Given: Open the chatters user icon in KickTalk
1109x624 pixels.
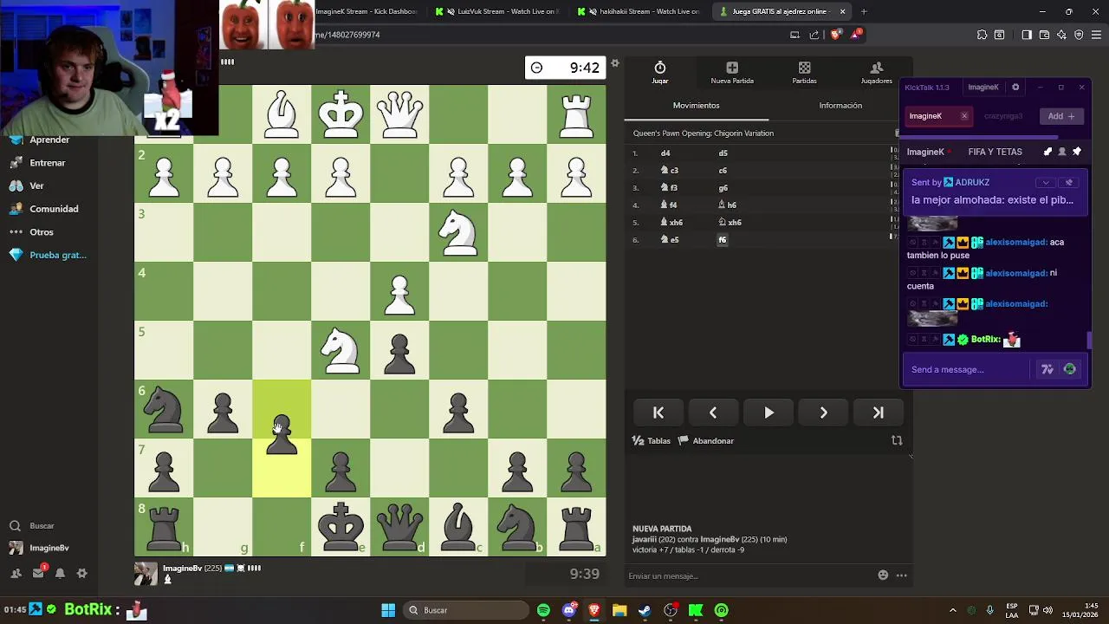Looking at the screenshot, I should (x=1062, y=152).
